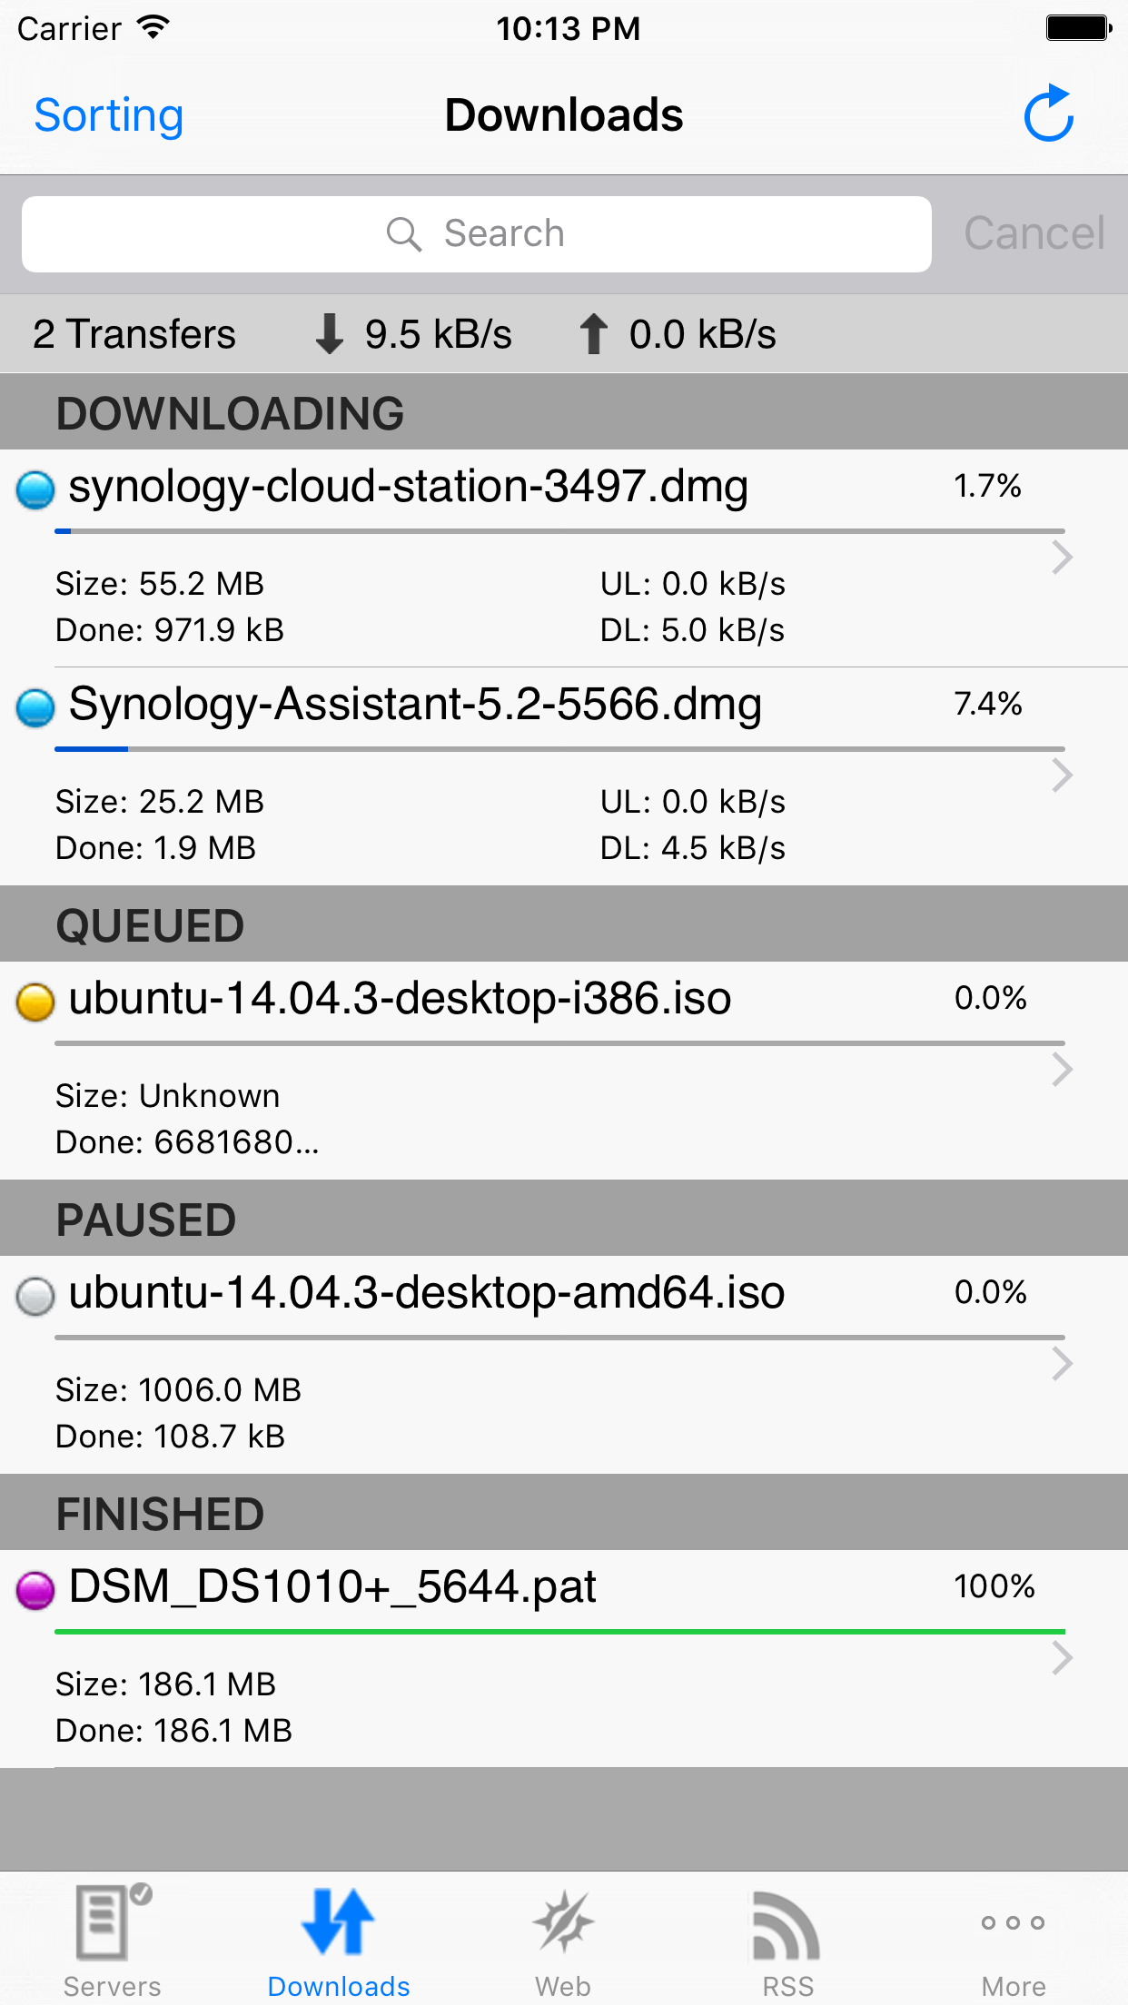
Task: Open the Sorting options
Action: 109,115
